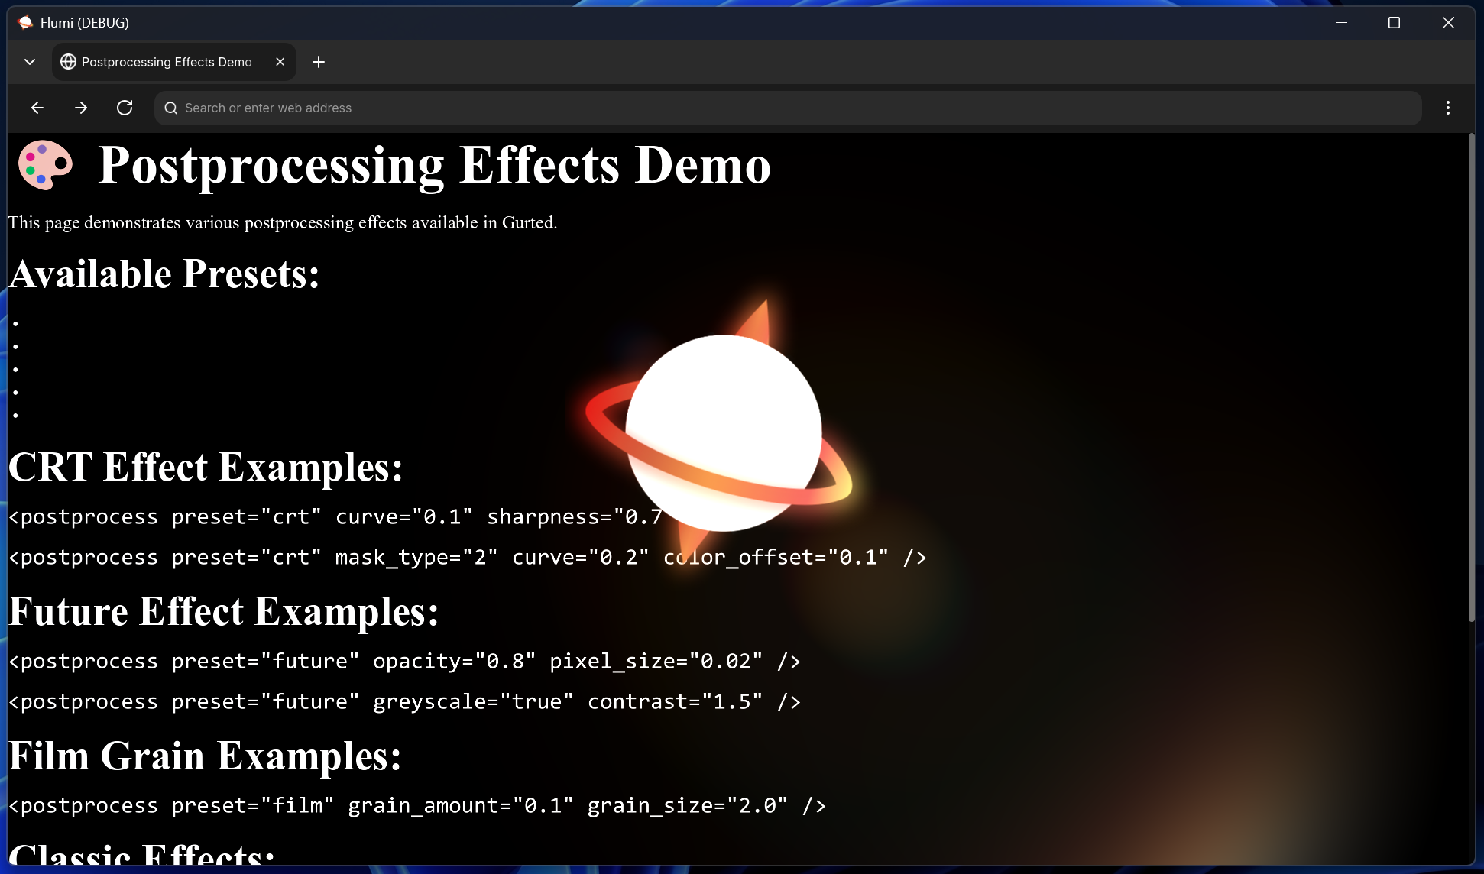Click the 'Future Effect Examples:' heading
Screen dimensions: 1484x874
pyautogui.click(x=223, y=611)
